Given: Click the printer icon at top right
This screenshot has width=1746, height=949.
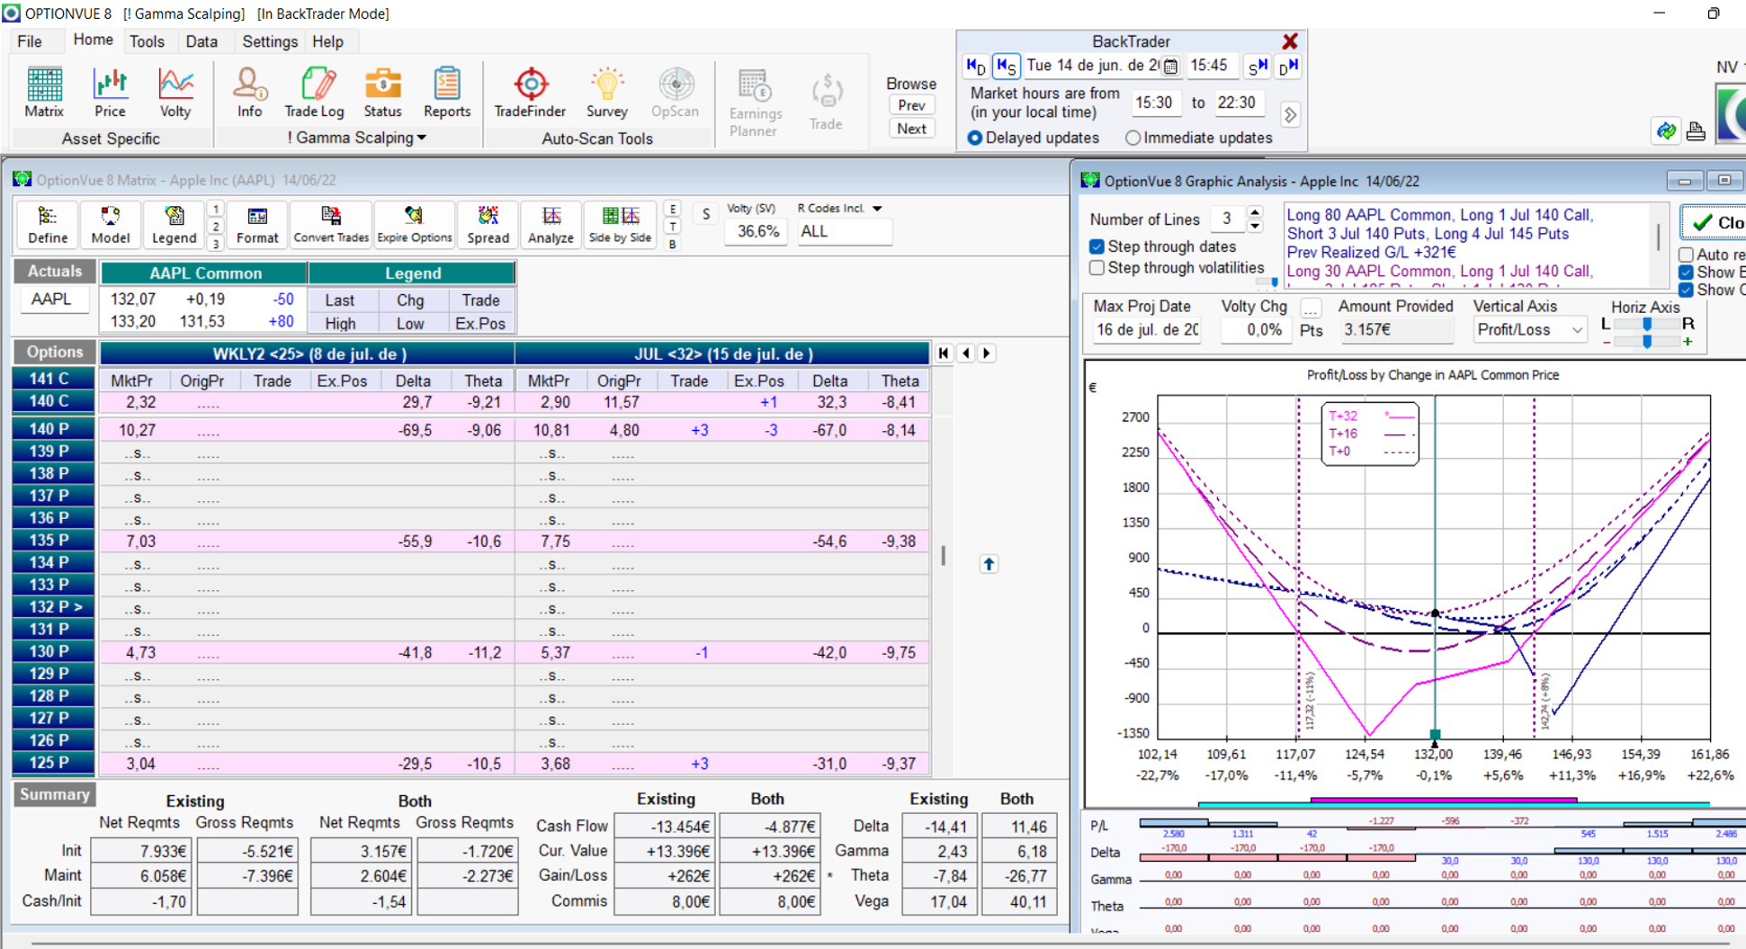Looking at the screenshot, I should pyautogui.click(x=1696, y=131).
